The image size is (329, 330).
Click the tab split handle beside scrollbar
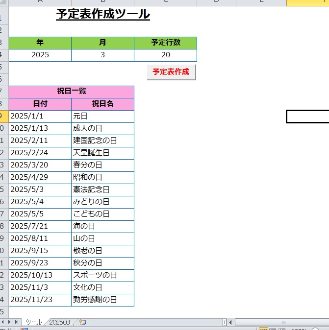[x=225, y=322]
